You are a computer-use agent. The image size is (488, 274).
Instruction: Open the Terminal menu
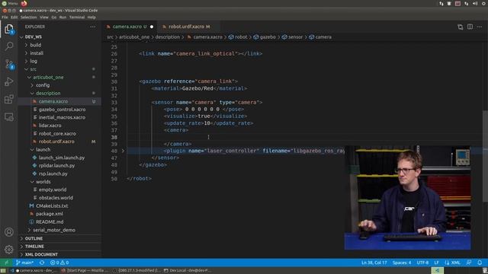pyautogui.click(x=77, y=18)
